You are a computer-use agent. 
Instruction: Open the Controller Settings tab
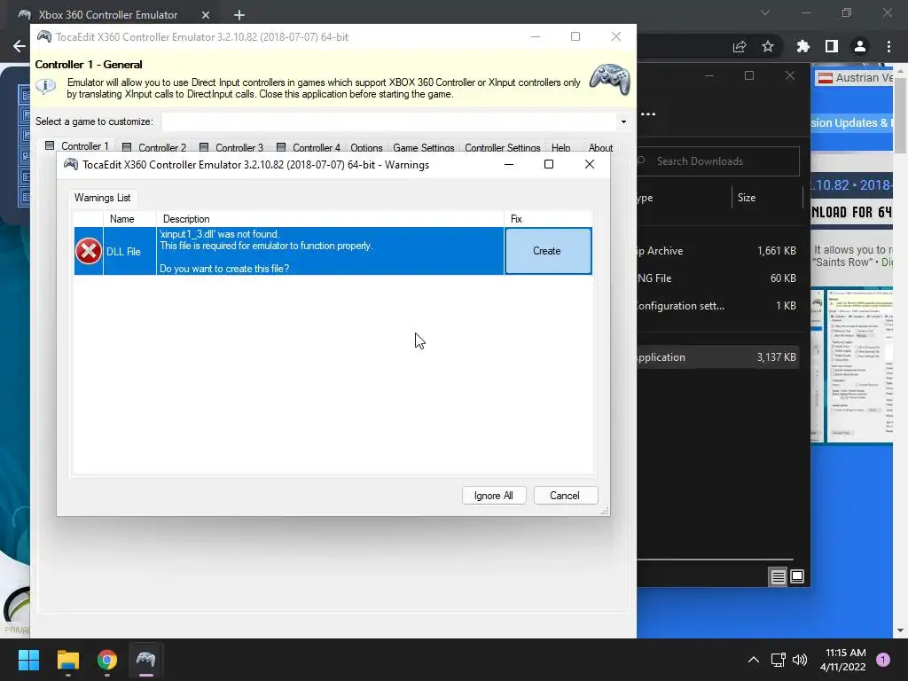click(502, 148)
